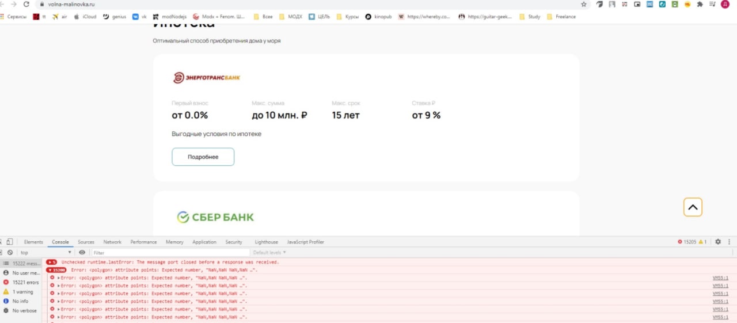
Task: Switch to the JavaScript Profiler tab
Action: 306,242
